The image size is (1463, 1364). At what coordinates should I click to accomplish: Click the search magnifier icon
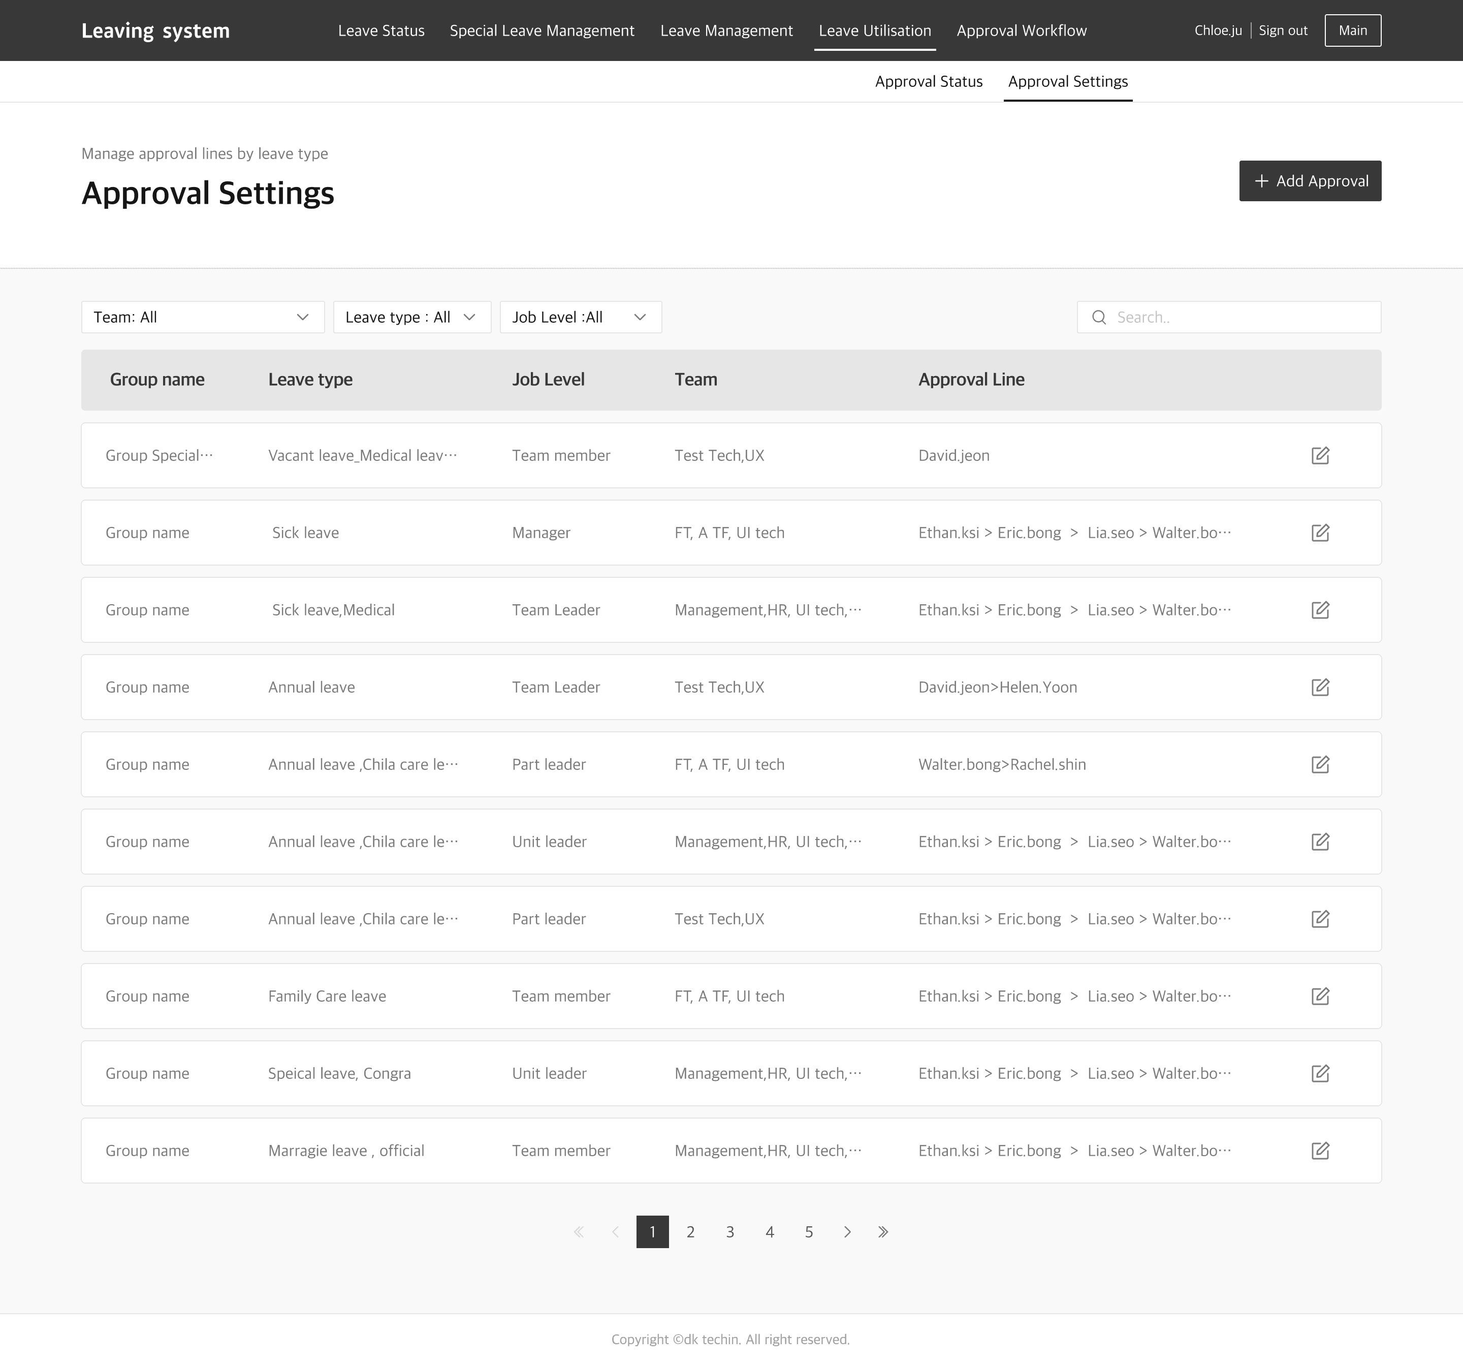[x=1099, y=317]
